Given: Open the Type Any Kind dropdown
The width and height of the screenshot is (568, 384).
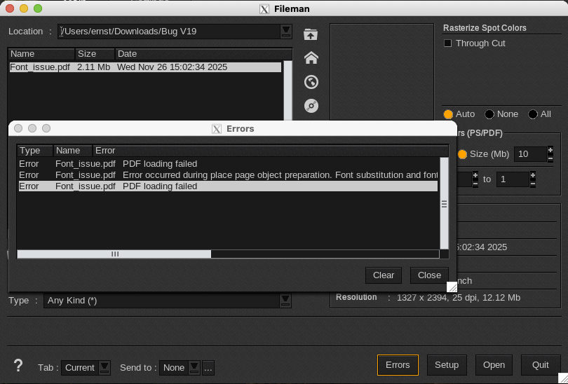Looking at the screenshot, I should point(285,301).
